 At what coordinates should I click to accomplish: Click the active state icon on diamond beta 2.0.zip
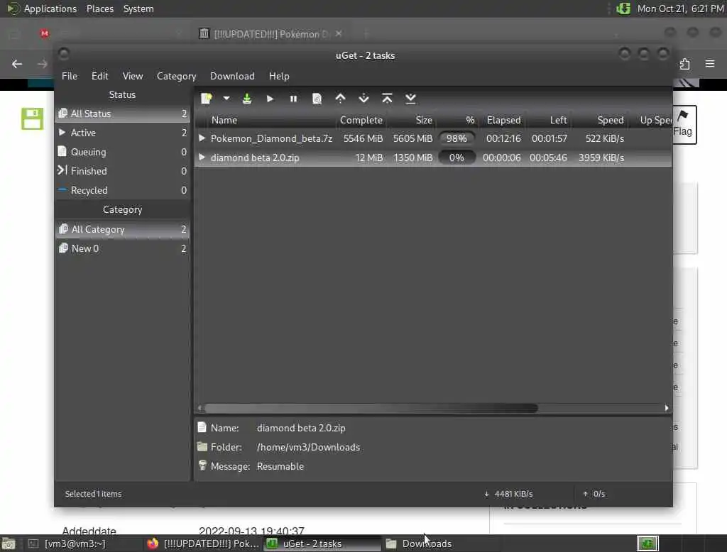point(202,158)
